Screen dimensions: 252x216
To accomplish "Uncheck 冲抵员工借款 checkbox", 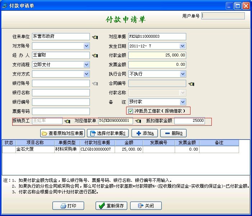I will [131, 111].
